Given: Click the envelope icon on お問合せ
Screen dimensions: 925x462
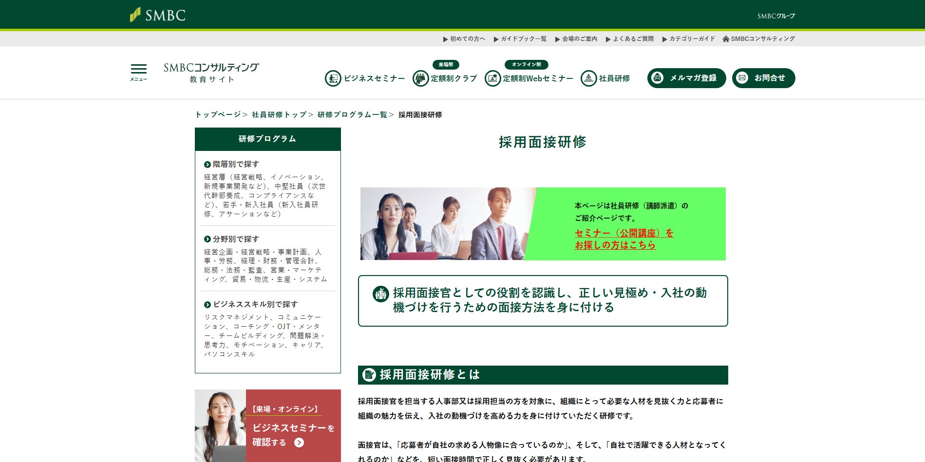Looking at the screenshot, I should click(742, 78).
